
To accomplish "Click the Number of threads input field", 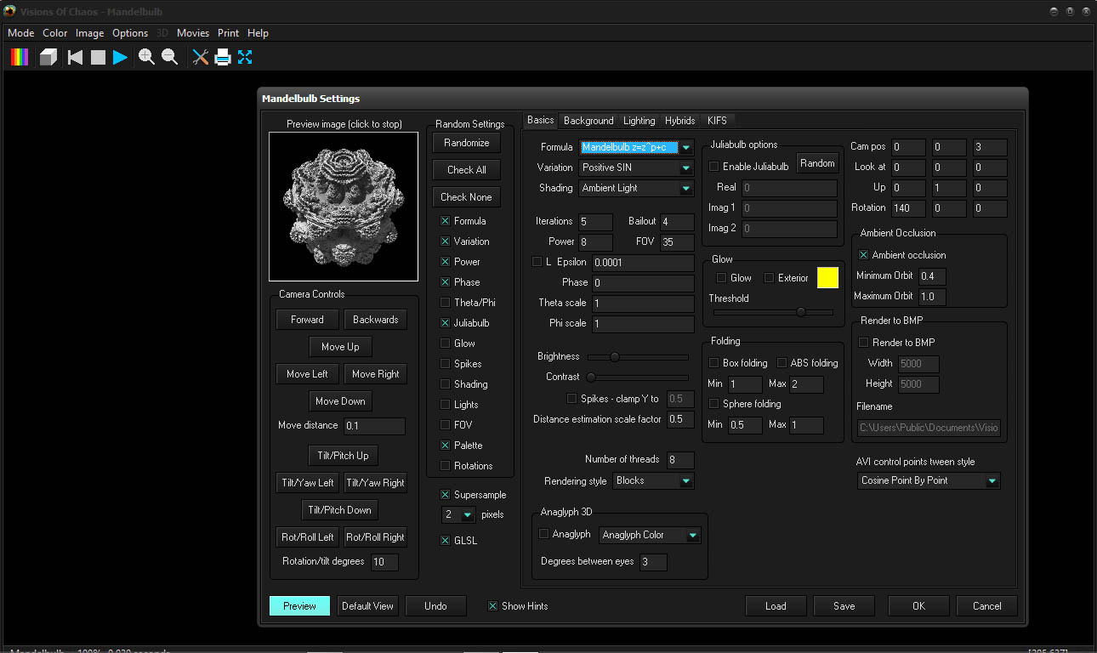I will pos(680,460).
